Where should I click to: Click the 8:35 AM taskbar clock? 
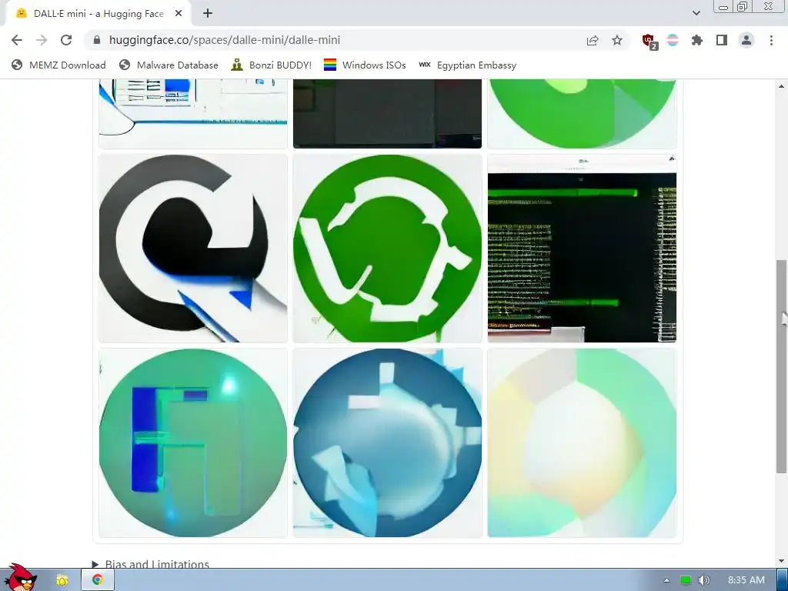point(746,580)
